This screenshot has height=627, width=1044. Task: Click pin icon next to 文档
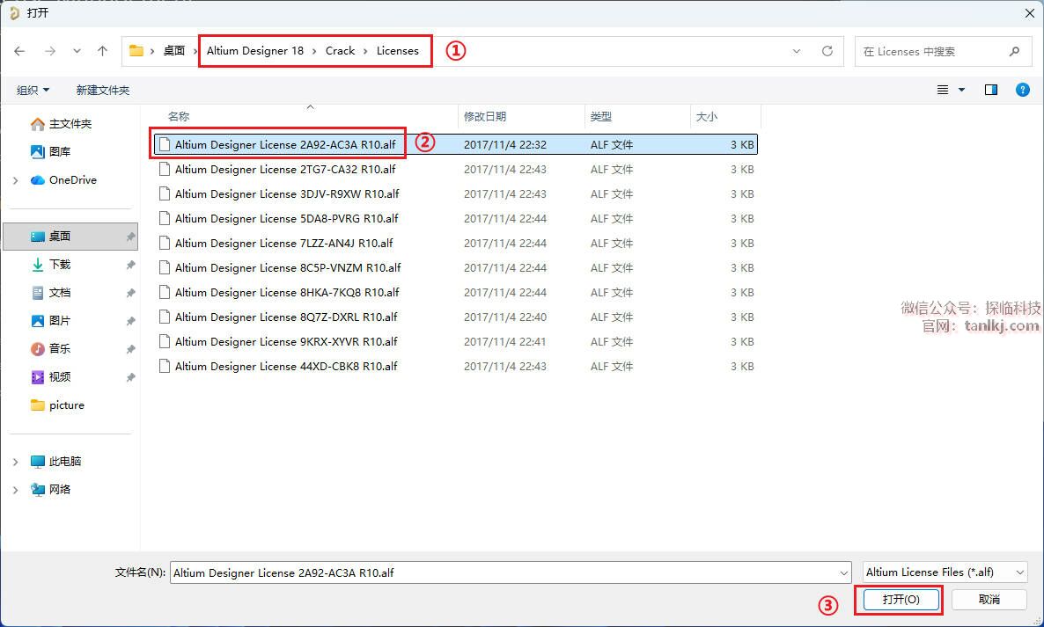pyautogui.click(x=130, y=293)
